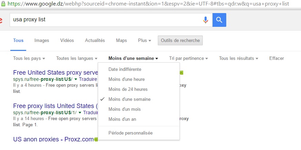
Task: Open the green arrow next to spys.ru/free-proxy-list/US/1/
Action: [x=80, y=112]
